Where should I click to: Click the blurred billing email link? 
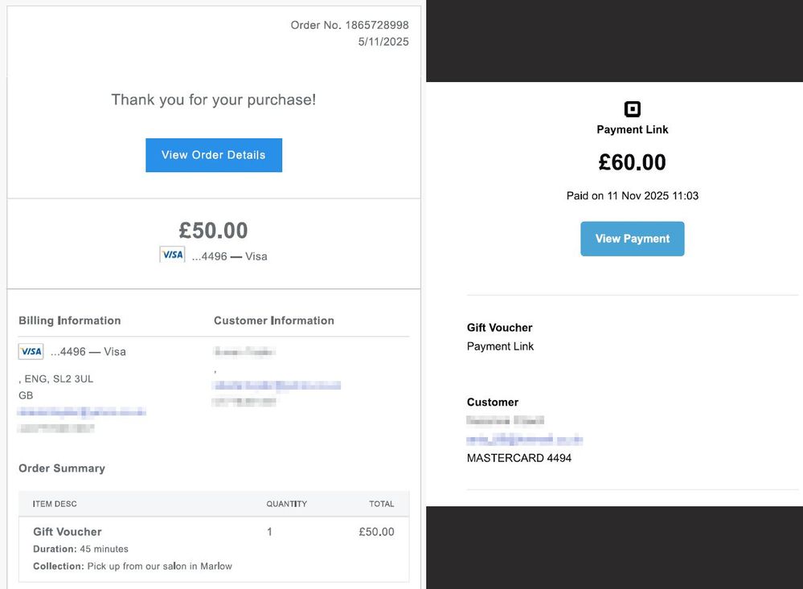(82, 411)
